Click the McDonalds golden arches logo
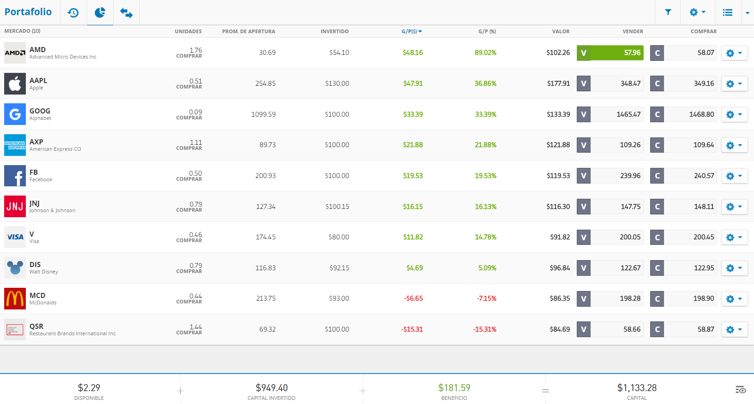 coord(15,299)
